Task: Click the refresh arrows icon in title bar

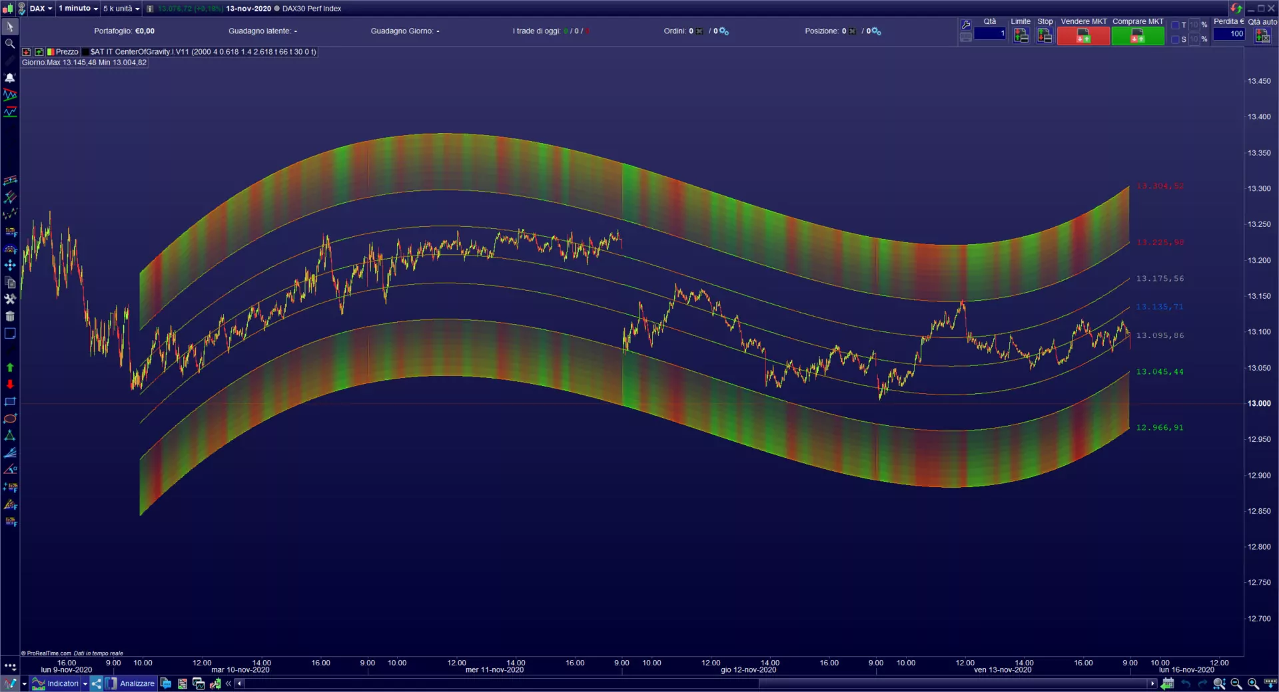Action: 1236,8
